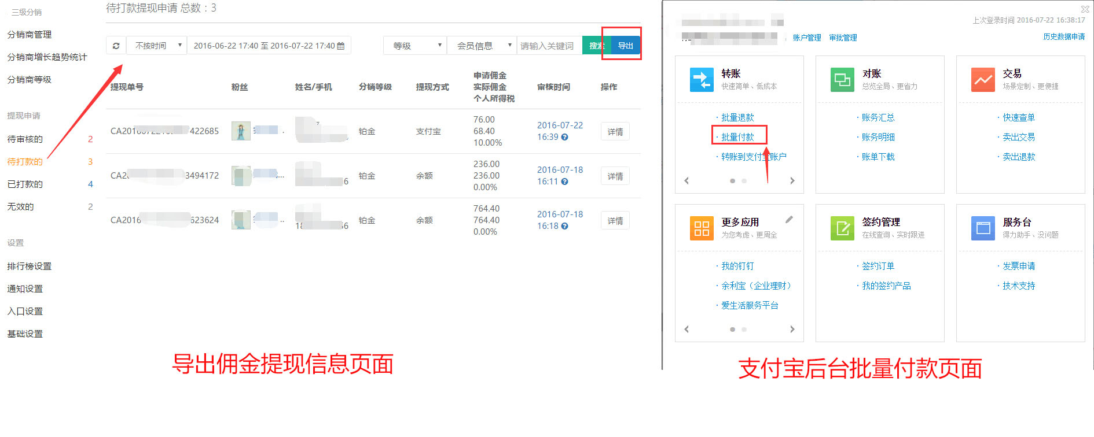This screenshot has height=437, width=1094.
Task: Click the green 签约管理 edit icon
Action: point(842,228)
